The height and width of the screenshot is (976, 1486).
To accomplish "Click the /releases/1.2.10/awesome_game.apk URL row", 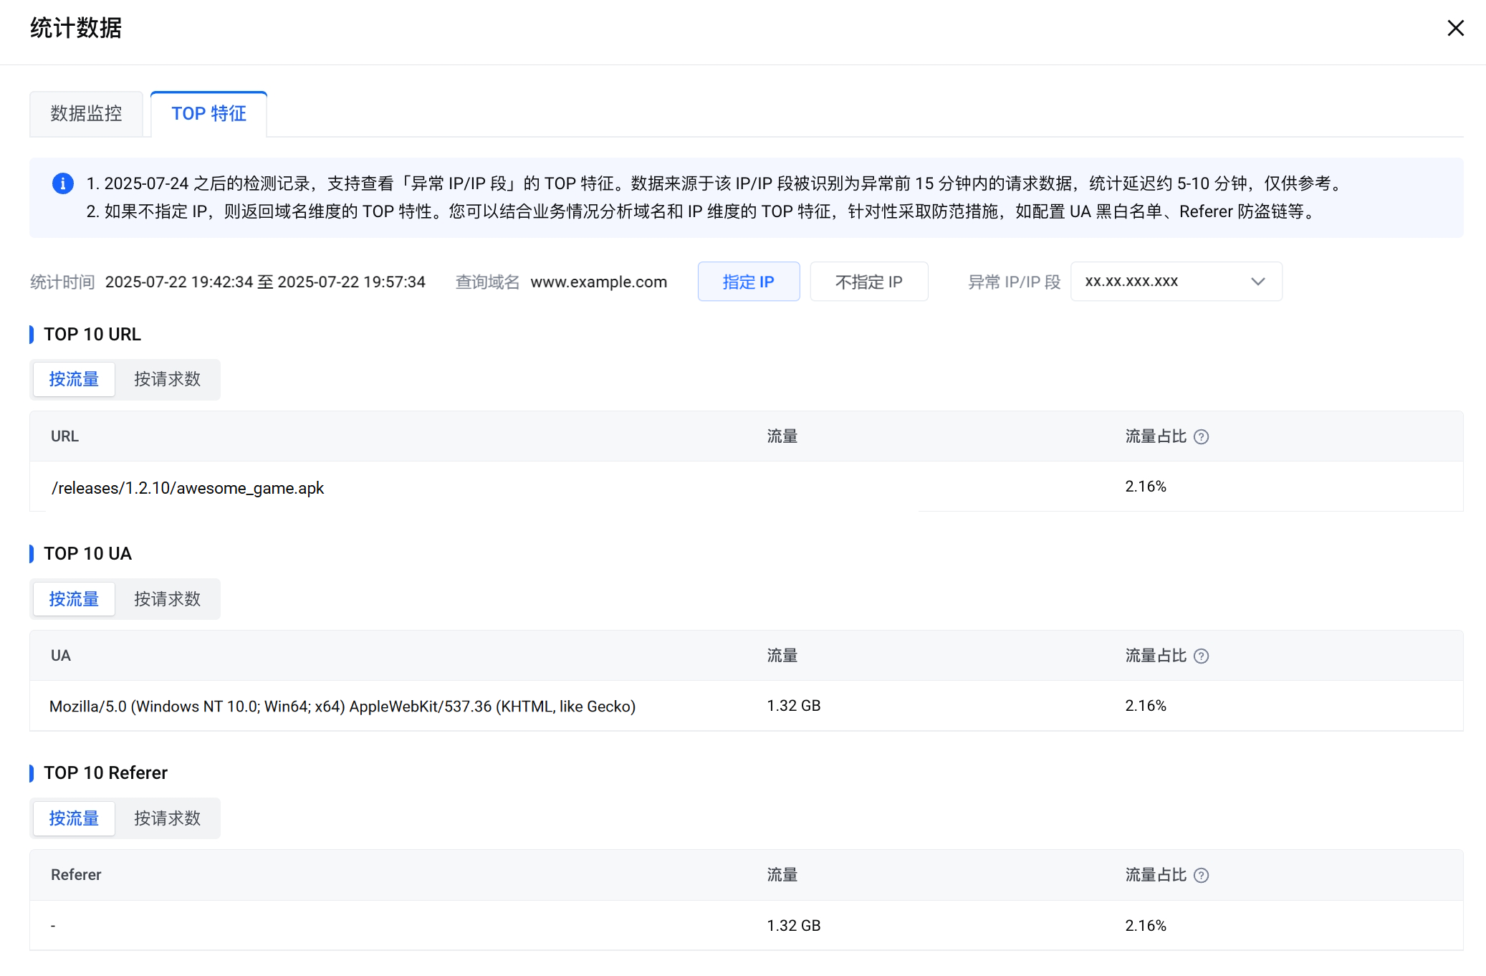I will [188, 488].
